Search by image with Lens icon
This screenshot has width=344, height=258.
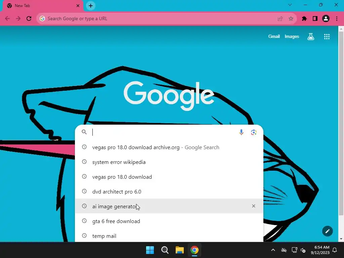pos(254,132)
